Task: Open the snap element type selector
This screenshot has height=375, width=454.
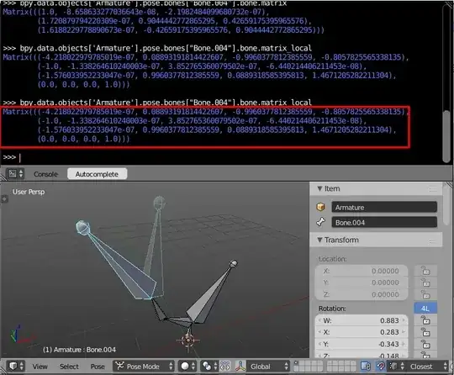Action: click(x=396, y=367)
